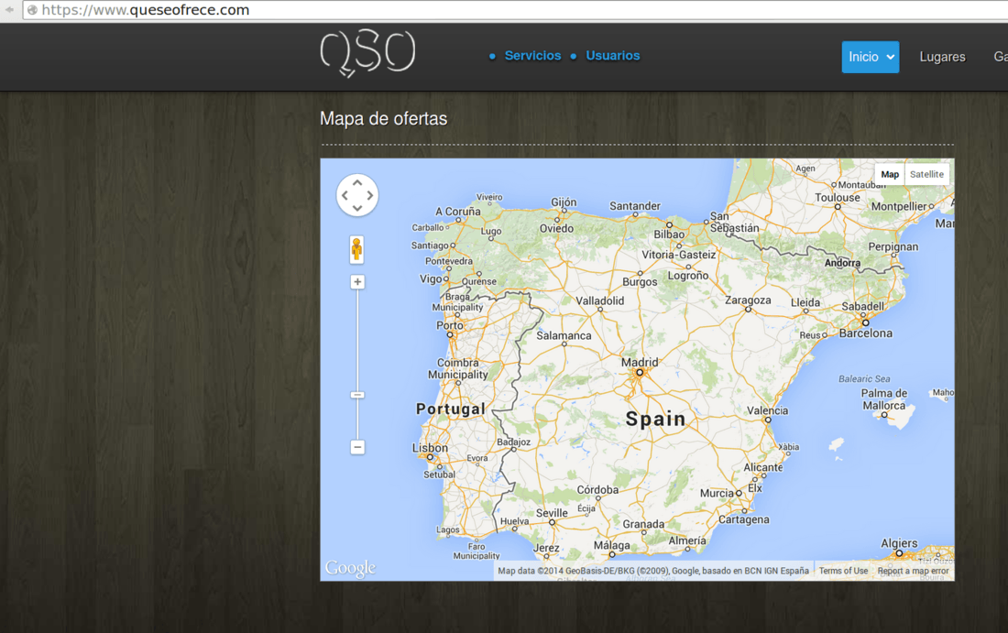Click Report a map error link

coord(913,571)
